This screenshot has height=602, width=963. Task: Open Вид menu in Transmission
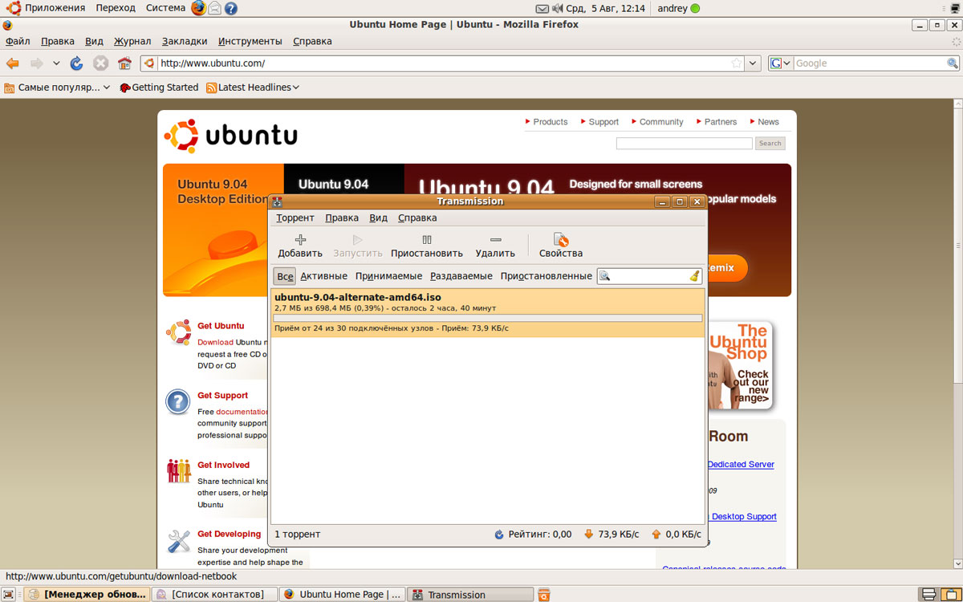(x=378, y=218)
